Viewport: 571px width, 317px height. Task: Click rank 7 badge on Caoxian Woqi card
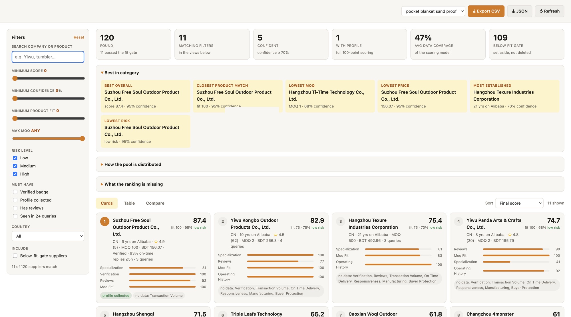pos(341,315)
